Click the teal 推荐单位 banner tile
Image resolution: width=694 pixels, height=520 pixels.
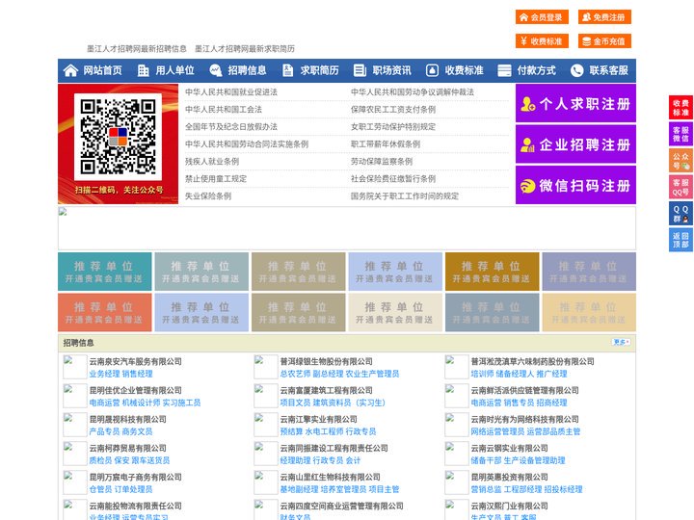coord(105,272)
